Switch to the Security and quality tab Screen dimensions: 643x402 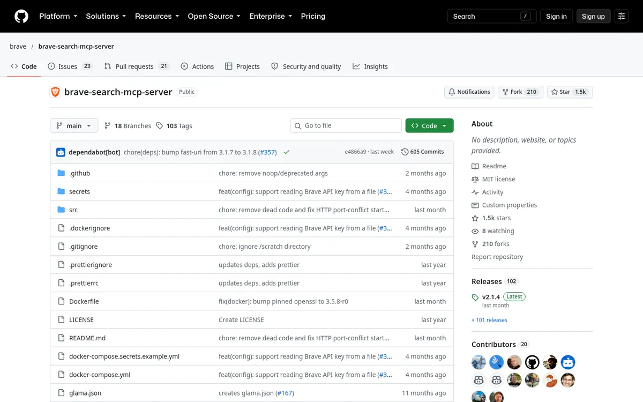pos(306,66)
